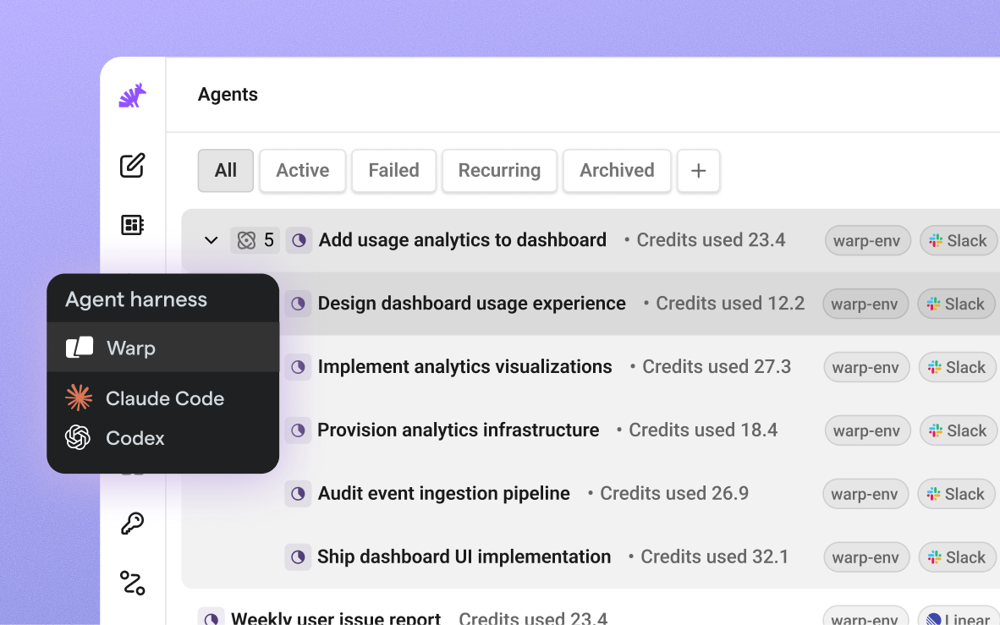Click status icon beside Implement analytics visualizations

pos(298,367)
